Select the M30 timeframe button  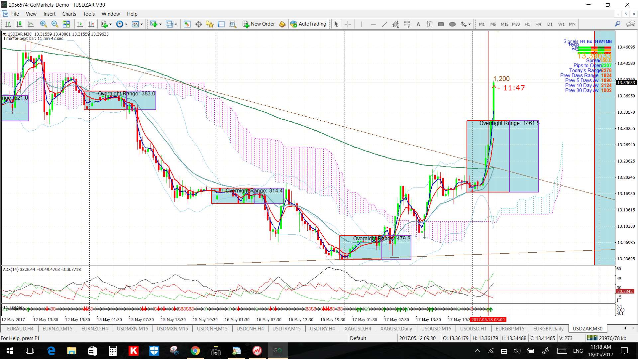[516, 24]
